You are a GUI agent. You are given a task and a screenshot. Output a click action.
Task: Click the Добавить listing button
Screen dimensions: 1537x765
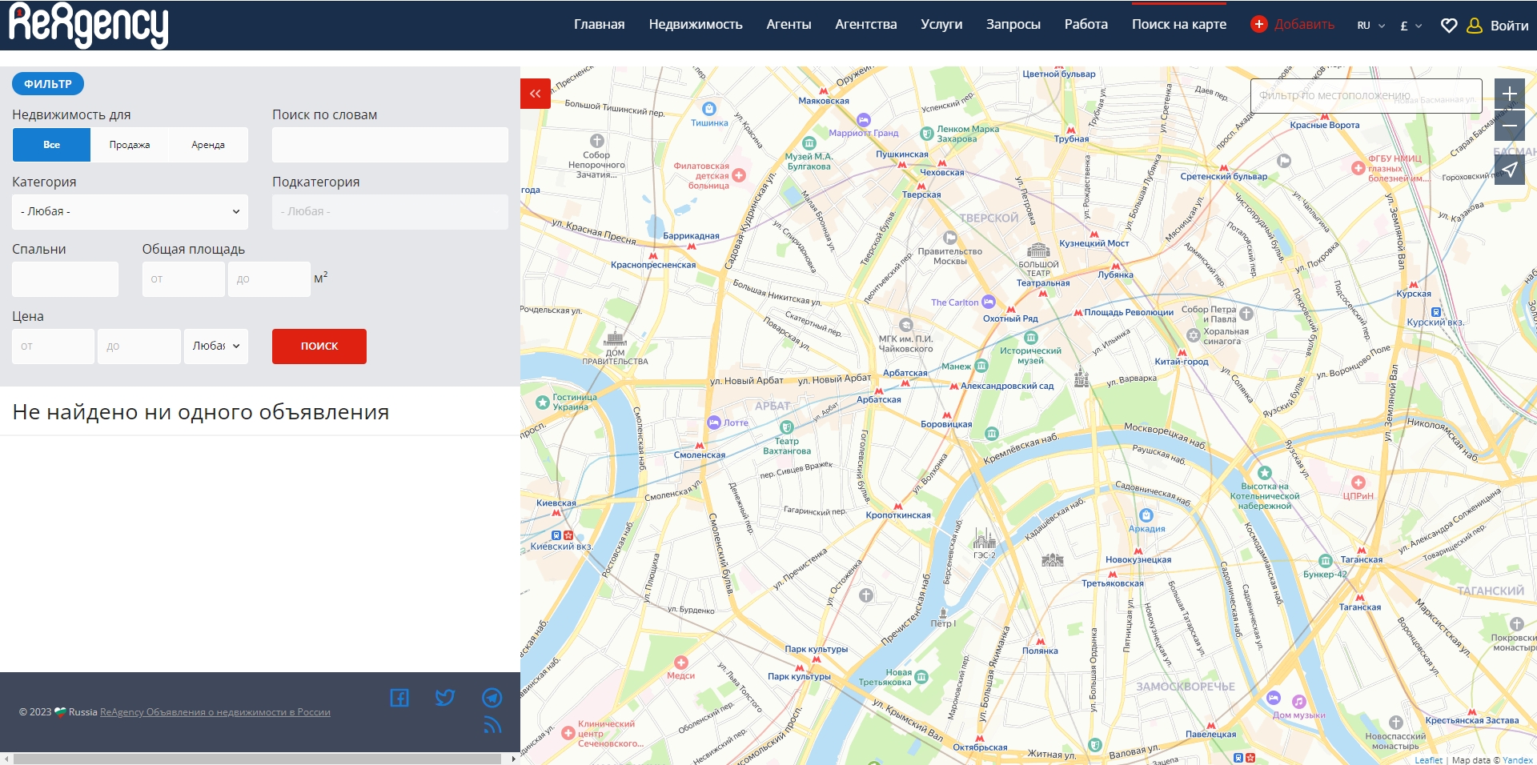1293,25
